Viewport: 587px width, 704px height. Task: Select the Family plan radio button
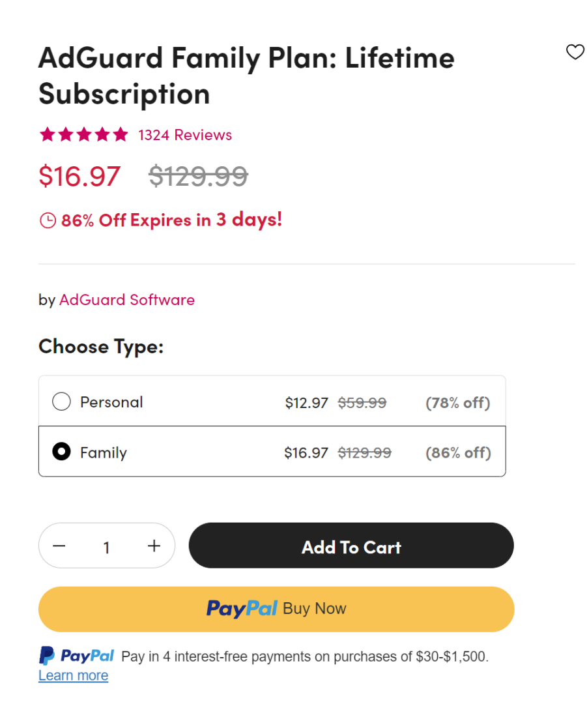(x=61, y=452)
